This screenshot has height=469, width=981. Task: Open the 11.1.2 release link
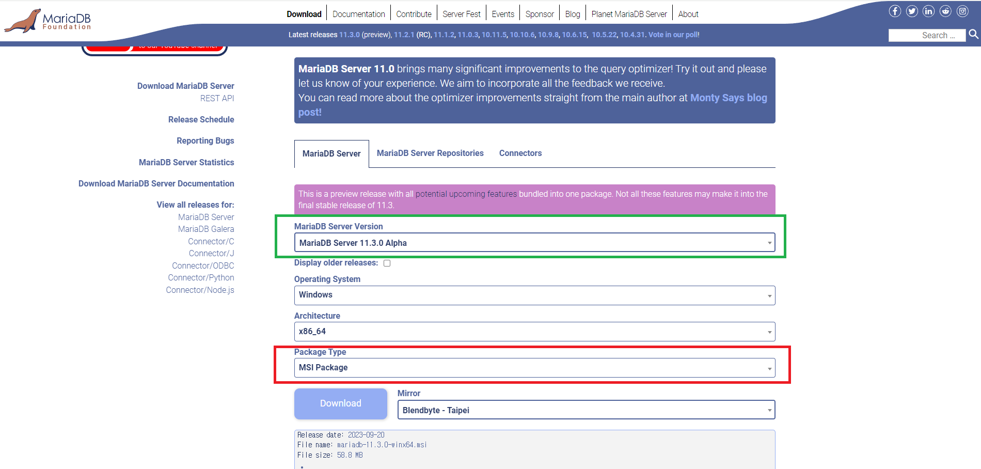(444, 35)
